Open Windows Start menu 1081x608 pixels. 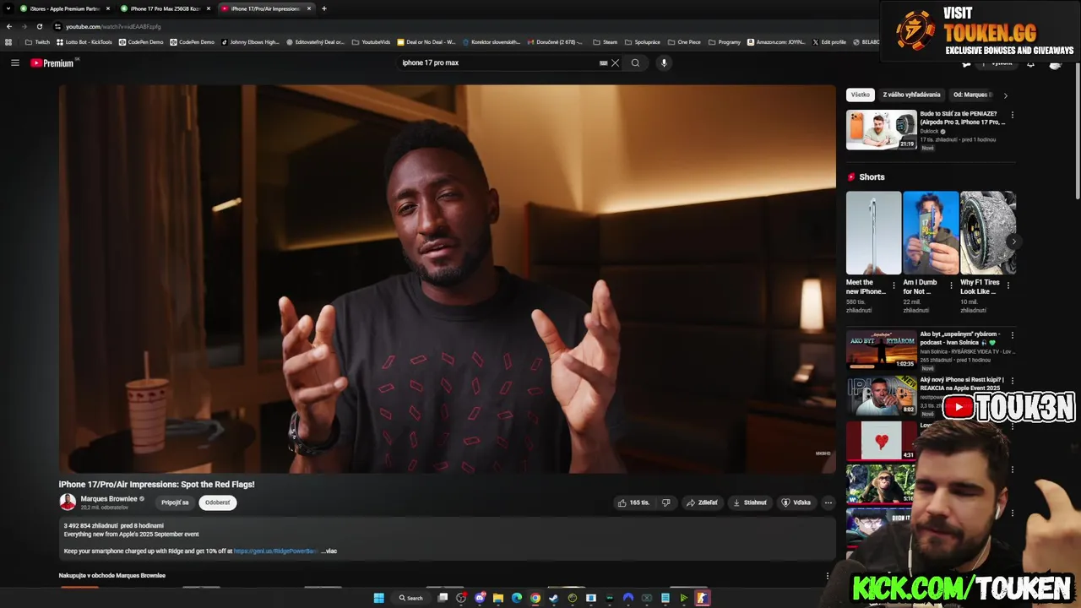point(379,598)
